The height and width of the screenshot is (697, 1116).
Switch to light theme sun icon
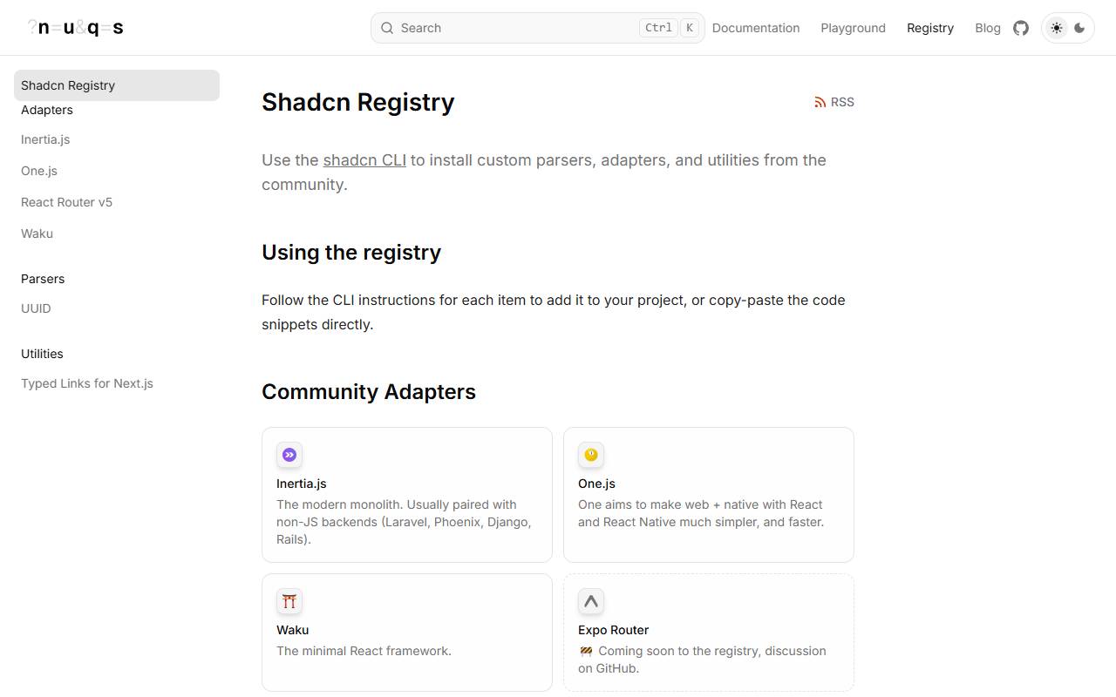(x=1057, y=28)
